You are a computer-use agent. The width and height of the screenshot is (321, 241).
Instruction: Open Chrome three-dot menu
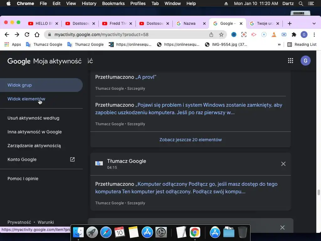point(314,35)
